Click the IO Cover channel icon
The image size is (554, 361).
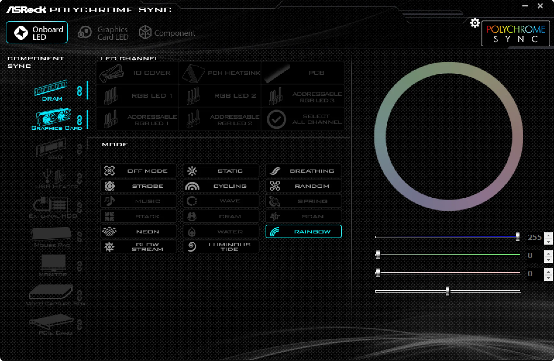coord(111,73)
